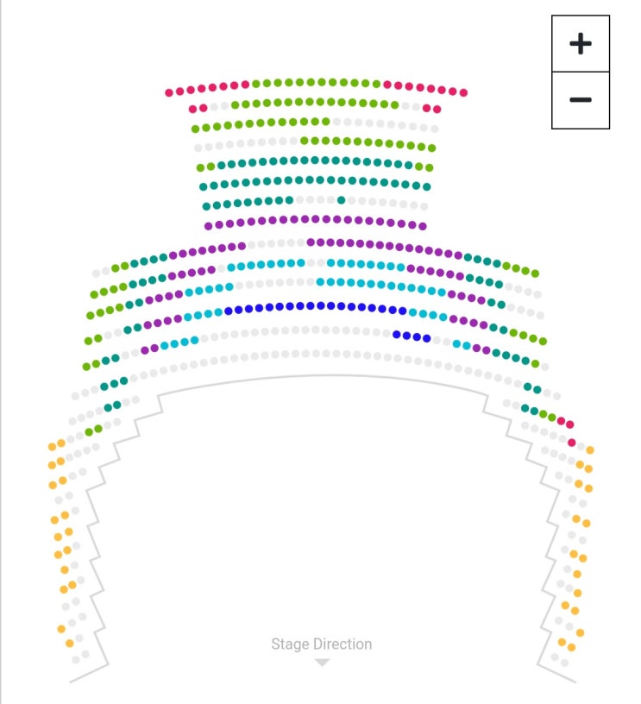
Task: Pick the lowest pink seat on right side
Action: coord(571,443)
